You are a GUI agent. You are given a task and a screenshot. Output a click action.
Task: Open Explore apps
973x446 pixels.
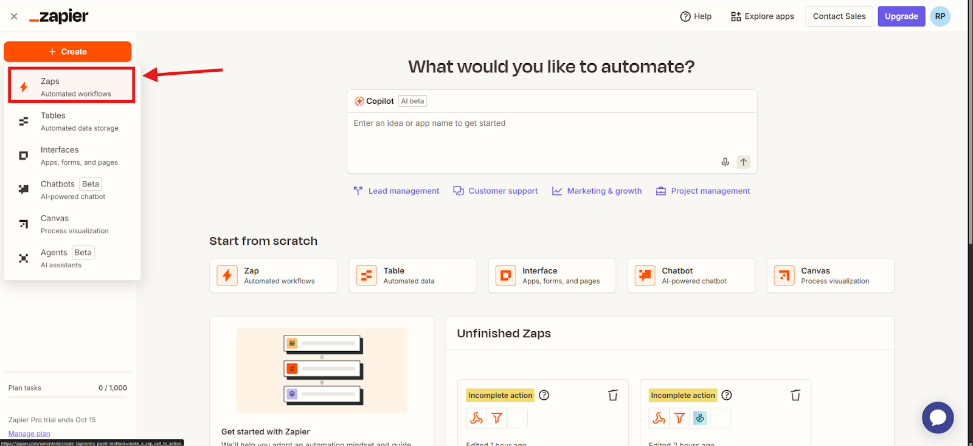coord(763,16)
